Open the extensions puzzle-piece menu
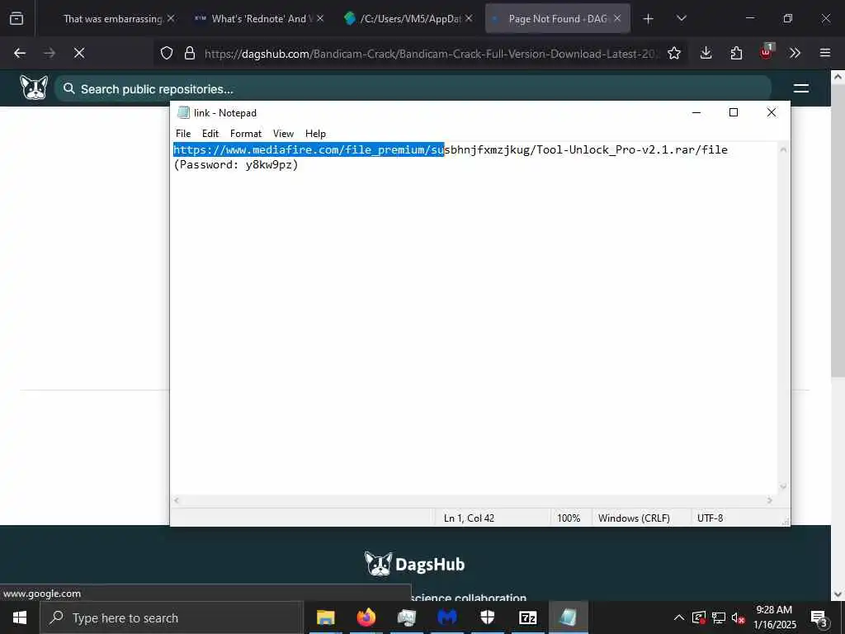Screen dimensions: 845x634 pyautogui.click(x=736, y=53)
